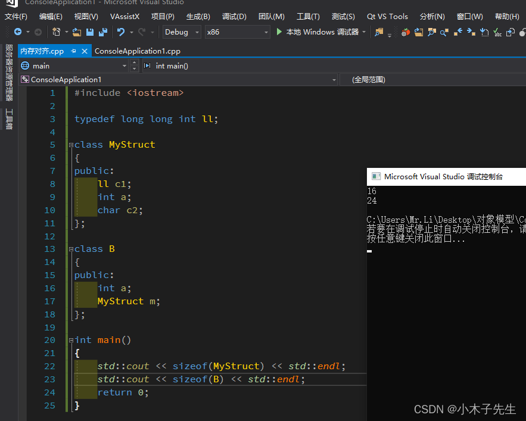Viewport: 526px width, 421px height.
Task: Open the Undo history dropdown arrow
Action: click(x=132, y=32)
